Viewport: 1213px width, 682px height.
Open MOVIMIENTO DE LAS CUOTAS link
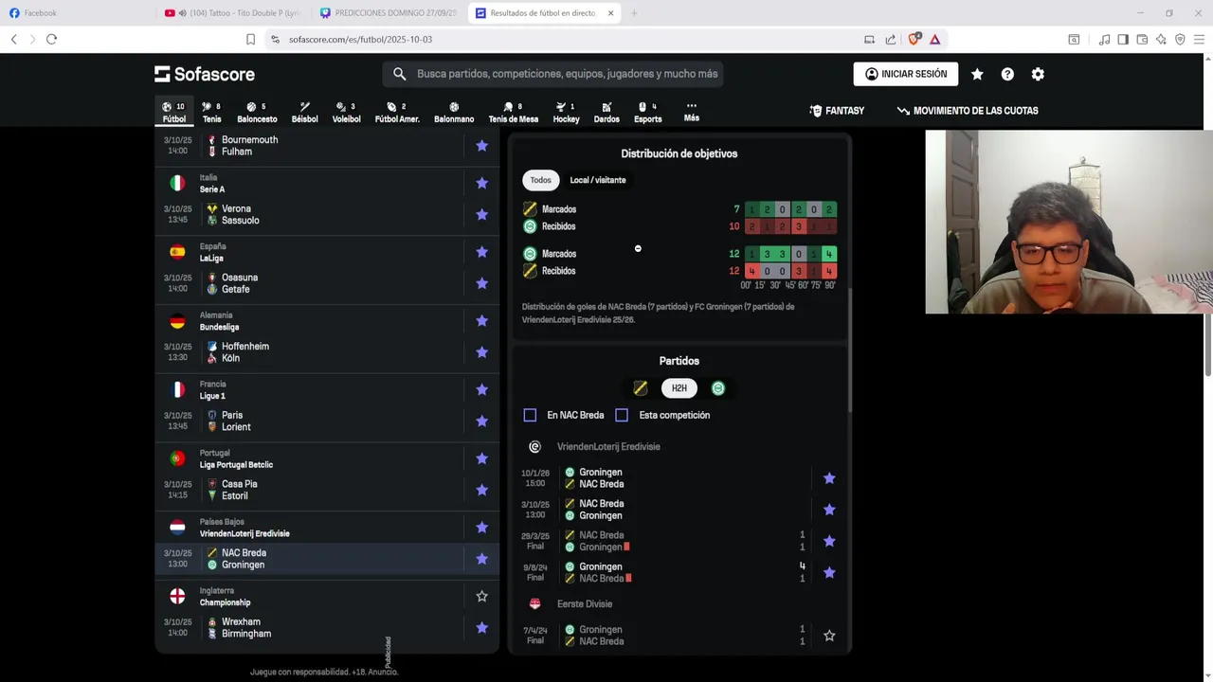968,111
